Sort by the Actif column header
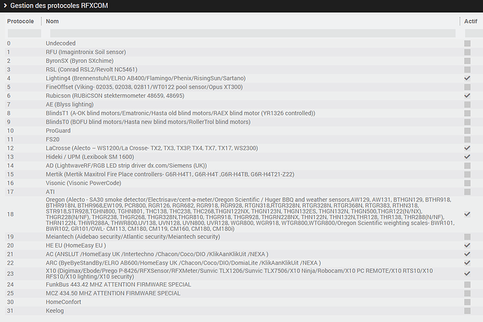483x322 pixels. click(x=471, y=21)
